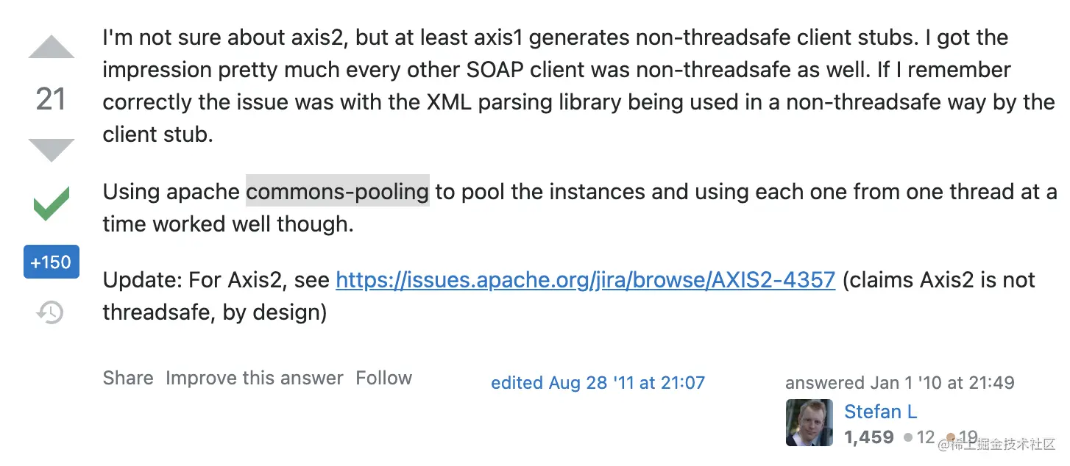Click the answered Jan 1 '10 timestamp
The width and height of the screenshot is (1070, 466).
899,383
